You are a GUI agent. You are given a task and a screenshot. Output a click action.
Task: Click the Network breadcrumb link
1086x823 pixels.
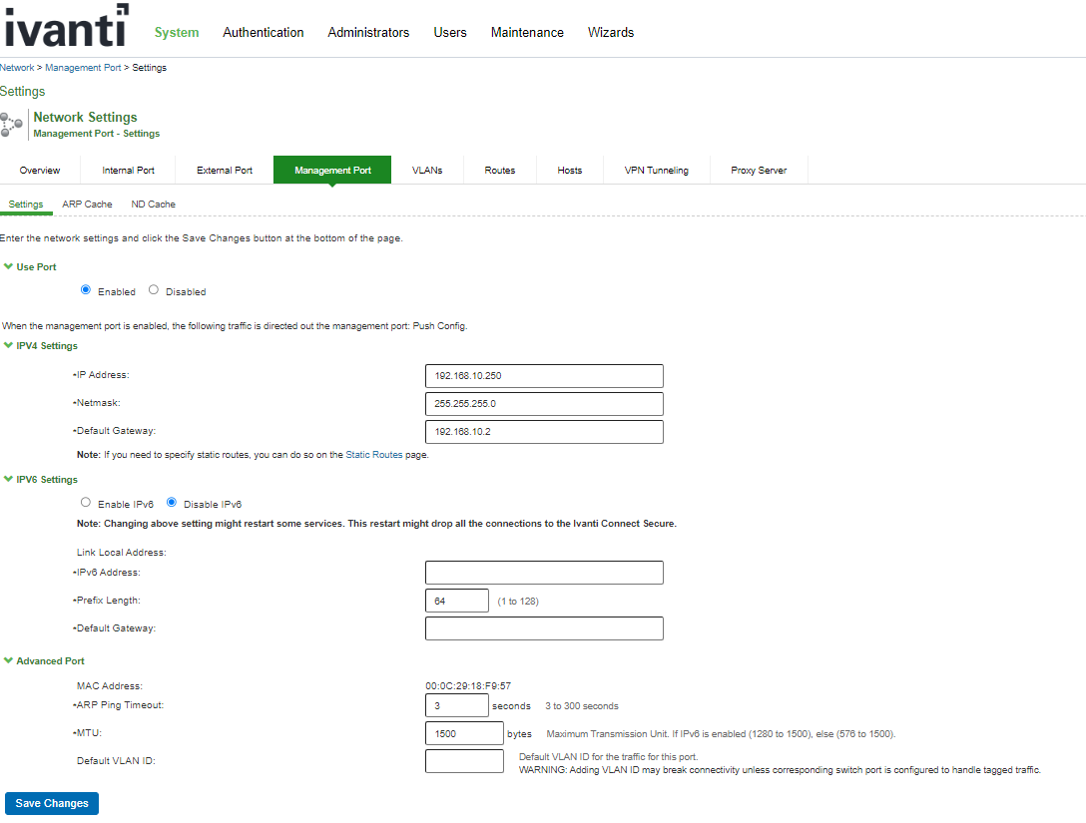point(17,68)
